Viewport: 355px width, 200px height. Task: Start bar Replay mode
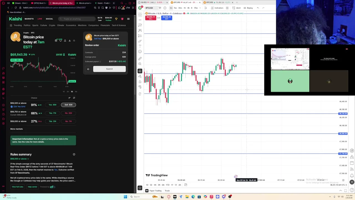tap(248, 8)
